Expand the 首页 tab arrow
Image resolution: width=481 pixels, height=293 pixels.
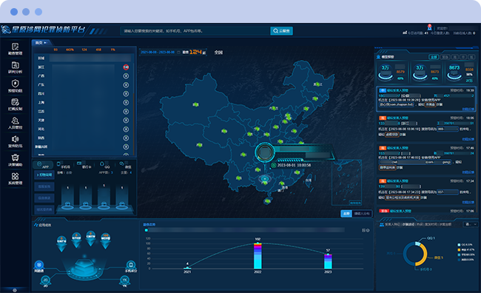point(45,43)
